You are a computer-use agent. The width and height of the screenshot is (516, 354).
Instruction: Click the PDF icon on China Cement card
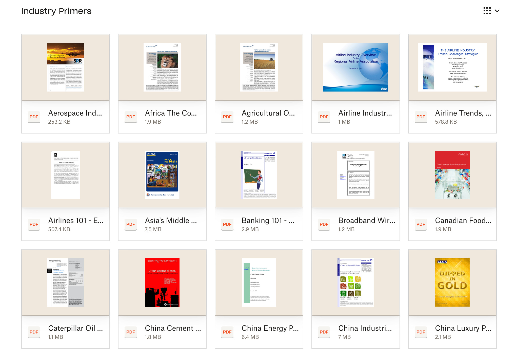click(x=130, y=332)
